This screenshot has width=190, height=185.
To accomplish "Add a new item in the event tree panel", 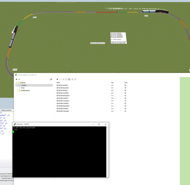I will pos(16,79).
